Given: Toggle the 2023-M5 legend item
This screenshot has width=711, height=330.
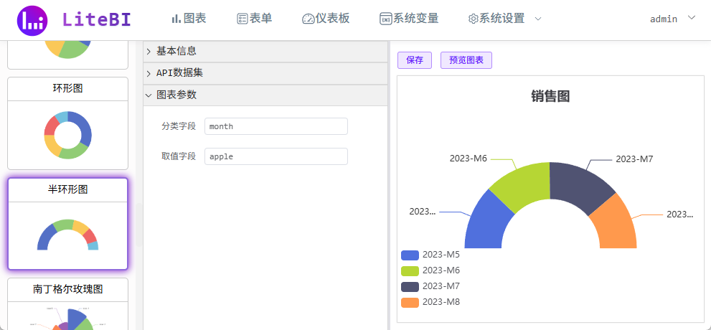Looking at the screenshot, I should tap(431, 255).
